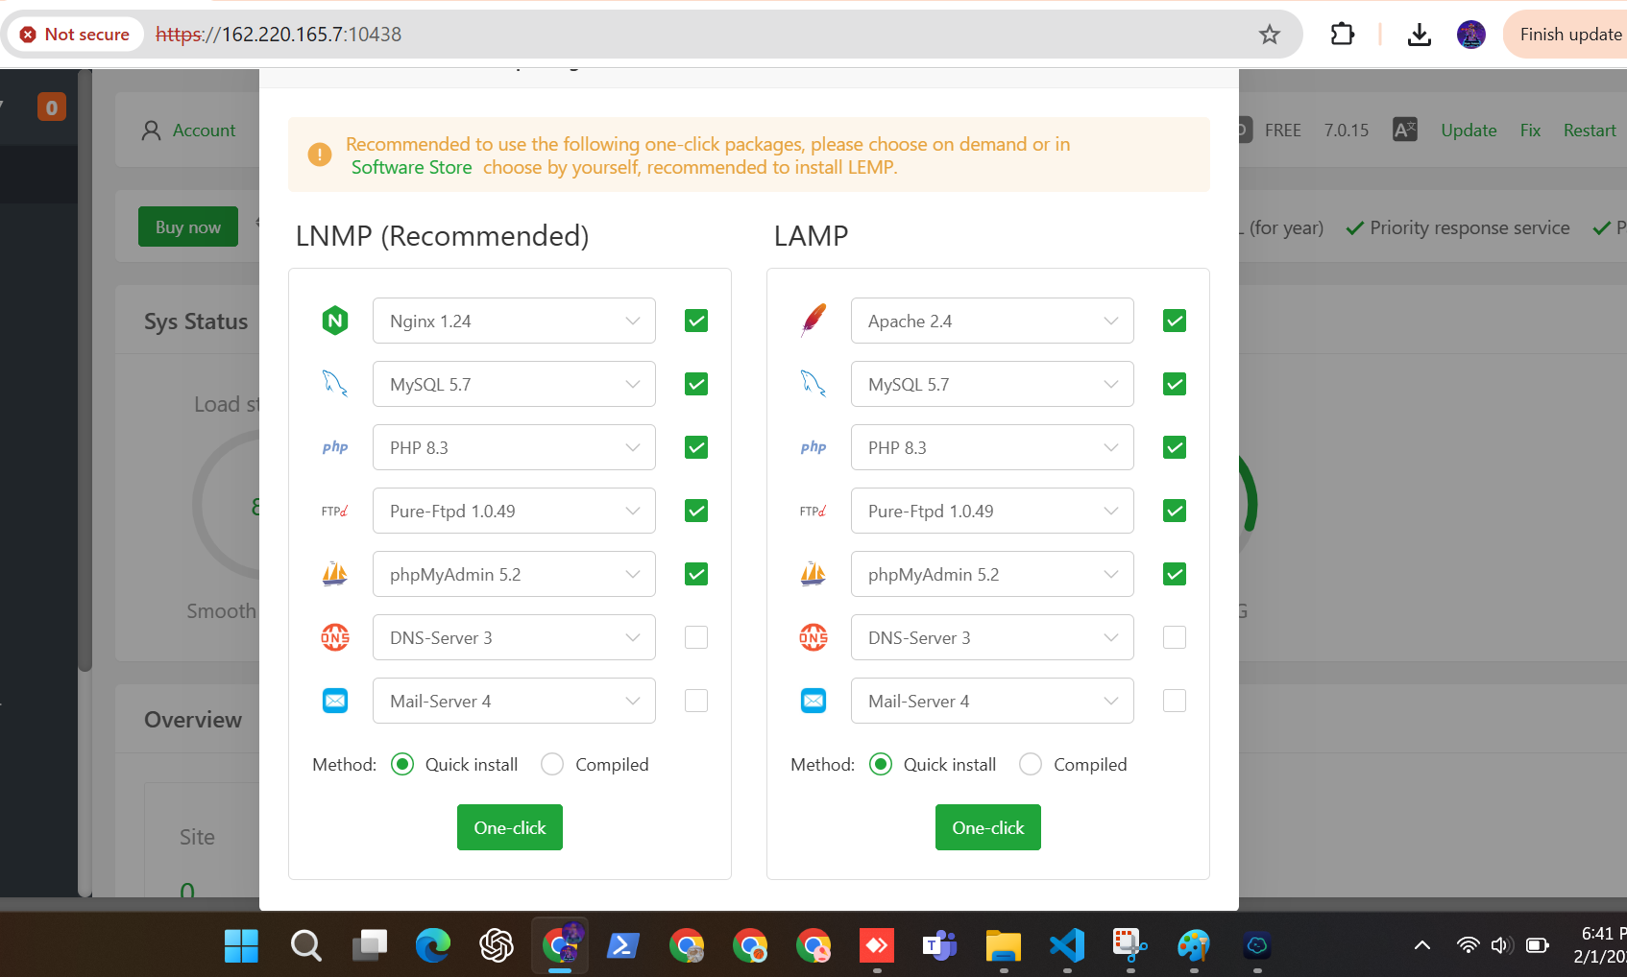Screen dimensions: 1627x977
Task: Click the Mail-Server envelope icon in LAMP
Action: pyautogui.click(x=813, y=701)
